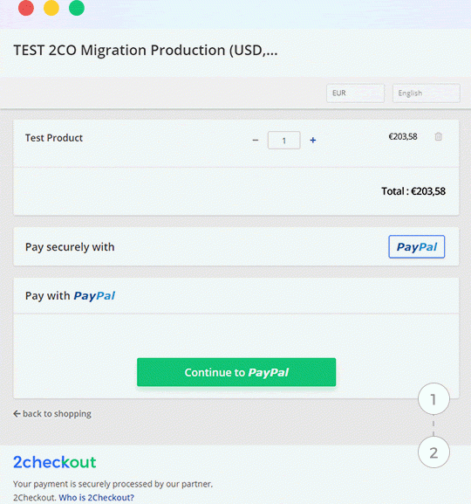Click the green maximize window button
The image size is (471, 504).
tap(77, 8)
